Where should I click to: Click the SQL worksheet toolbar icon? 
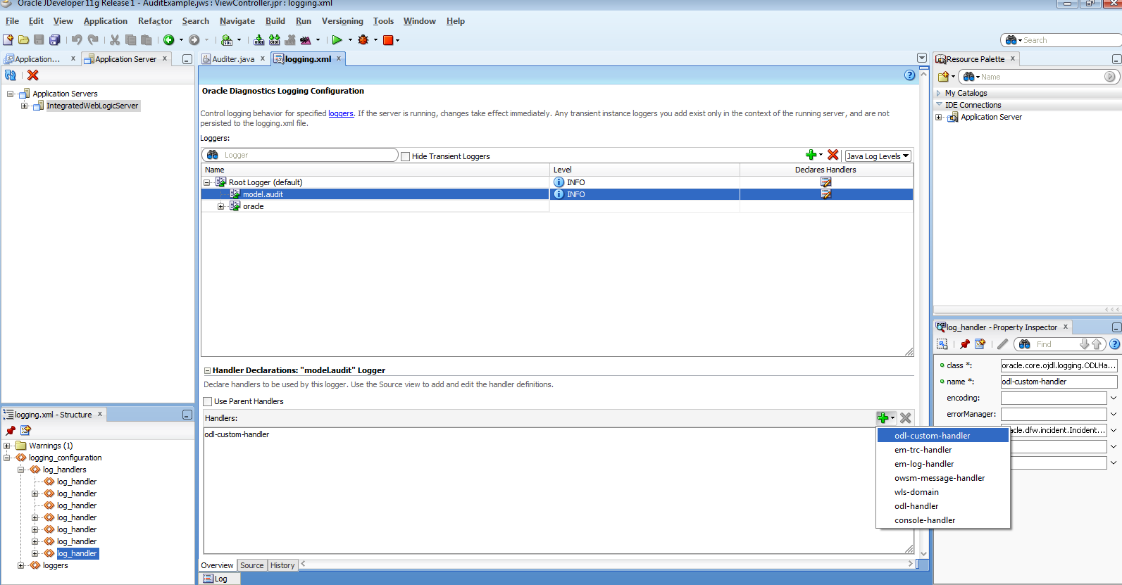tap(227, 40)
